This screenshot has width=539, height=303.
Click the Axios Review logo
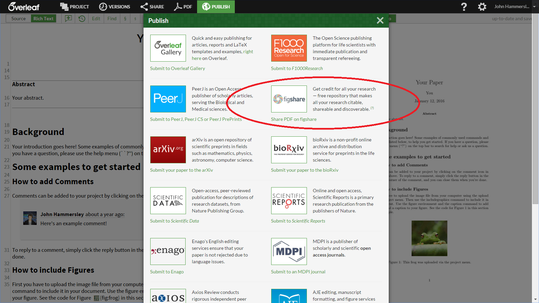[168, 296]
